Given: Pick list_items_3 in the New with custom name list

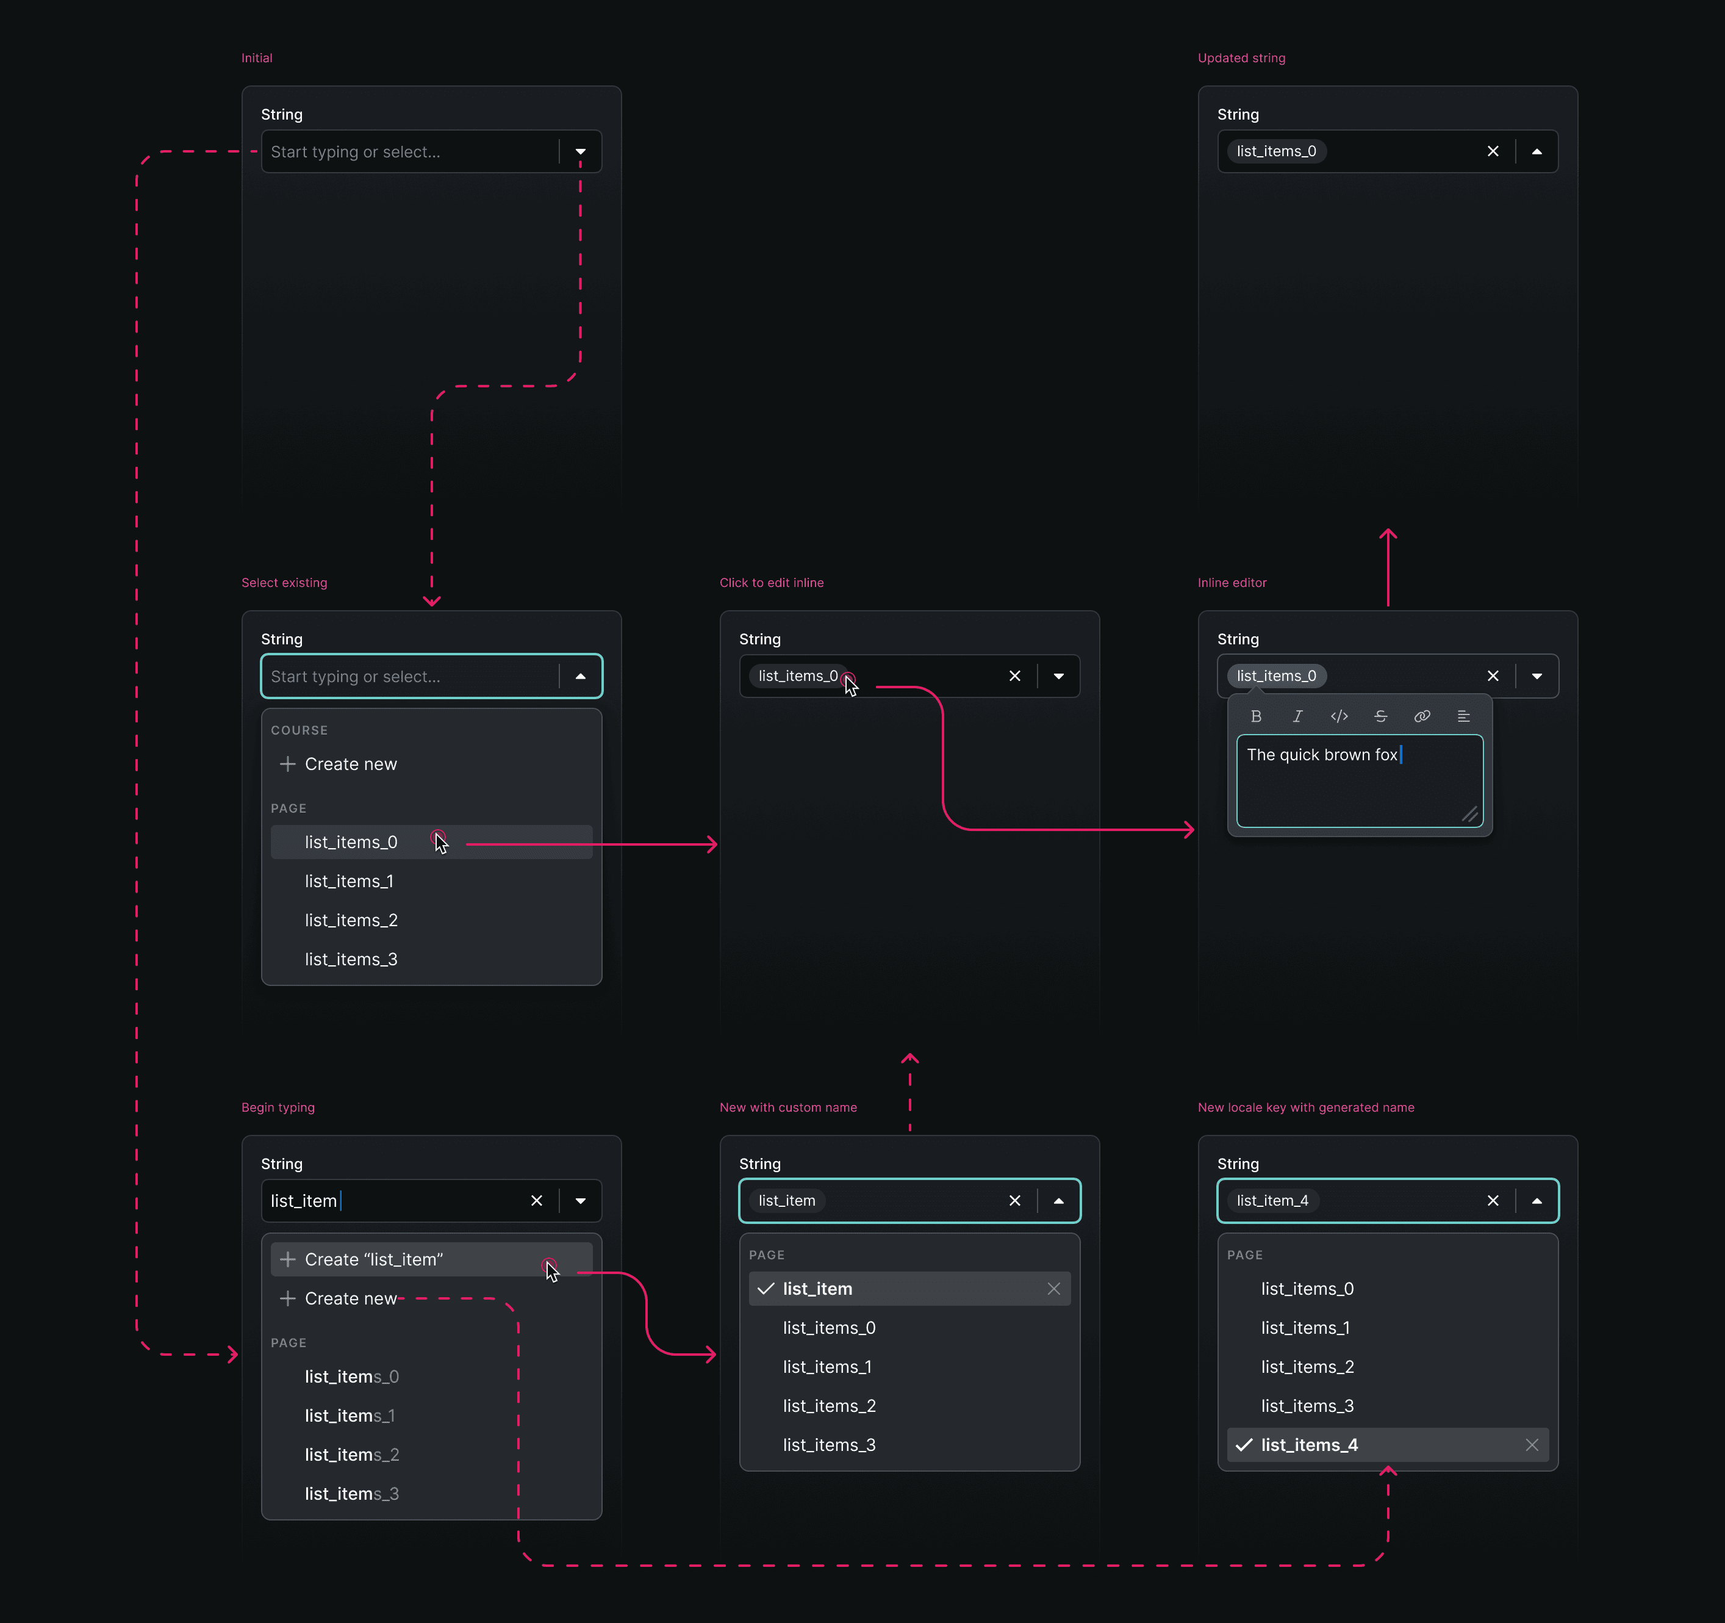Looking at the screenshot, I should coord(909,1445).
